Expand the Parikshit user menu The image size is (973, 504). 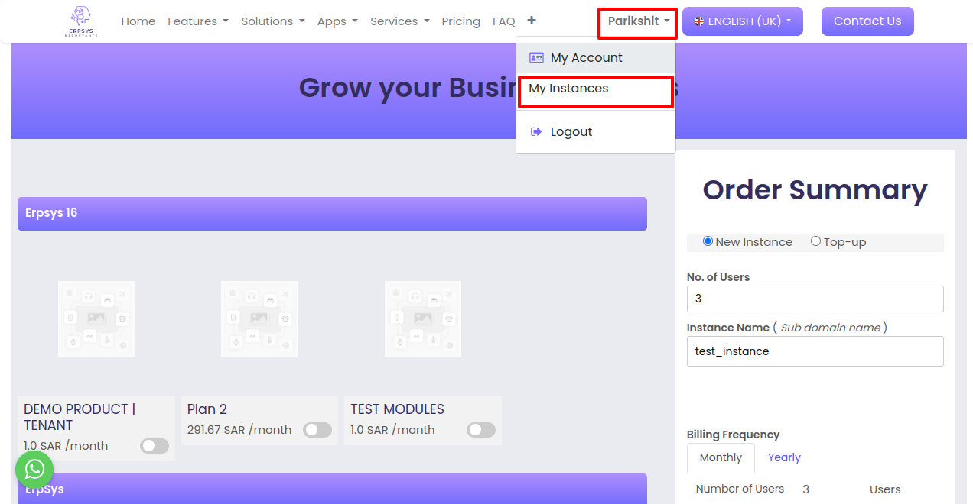point(639,21)
